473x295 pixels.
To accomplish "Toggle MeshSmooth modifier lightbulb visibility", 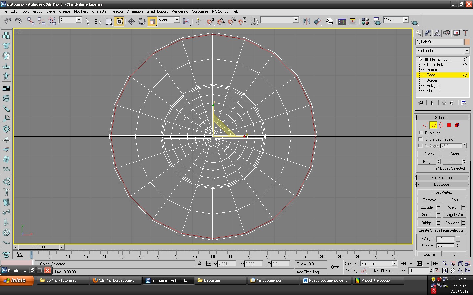I will tap(420, 59).
